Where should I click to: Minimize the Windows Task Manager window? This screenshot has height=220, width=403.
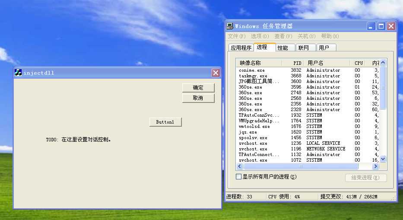pos(371,26)
